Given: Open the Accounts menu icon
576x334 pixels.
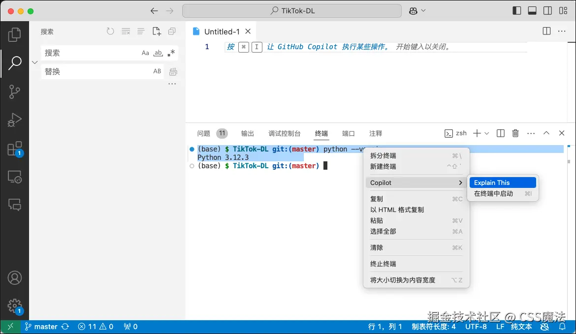Looking at the screenshot, I should coord(15,278).
